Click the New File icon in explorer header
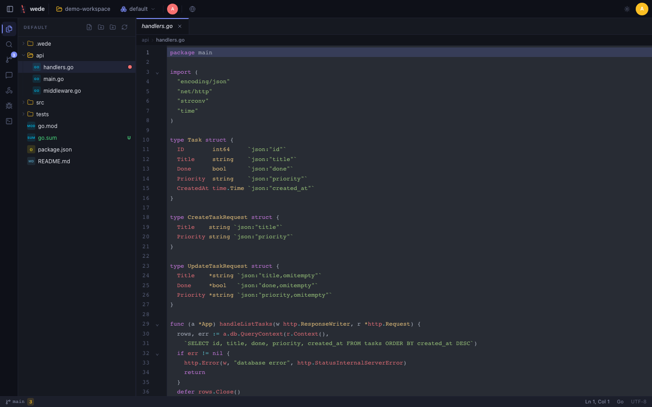This screenshot has width=652, height=407. [x=89, y=27]
